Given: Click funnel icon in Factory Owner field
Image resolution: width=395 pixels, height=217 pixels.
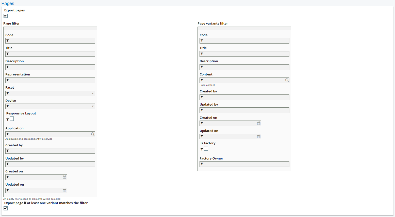Looking at the screenshot, I should click(202, 164).
